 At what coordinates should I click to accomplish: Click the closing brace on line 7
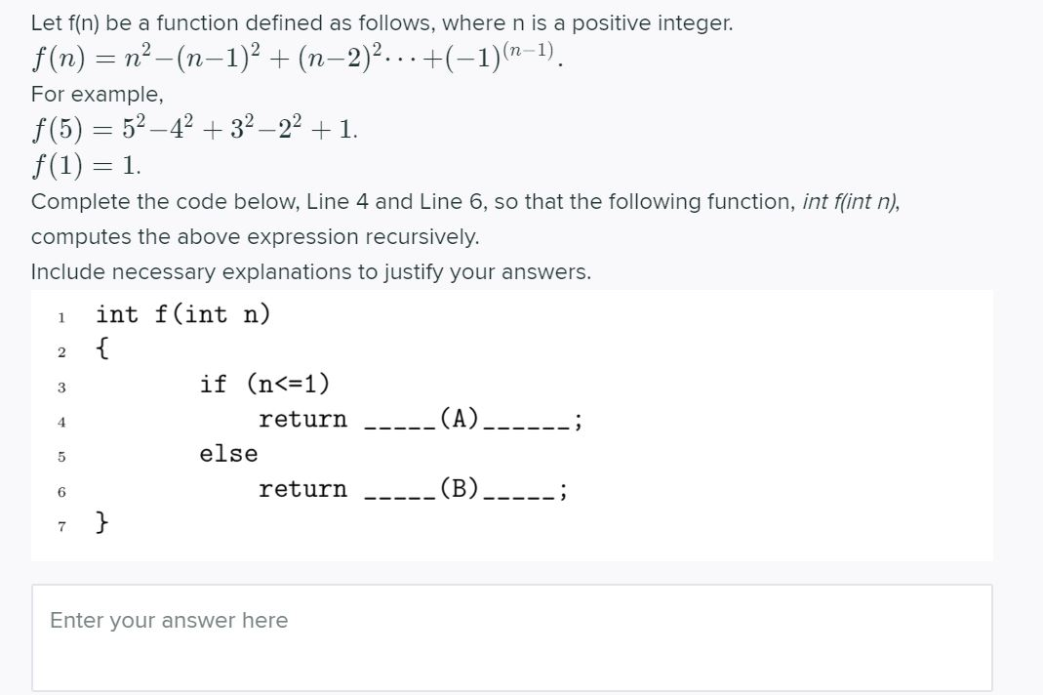coord(101,524)
